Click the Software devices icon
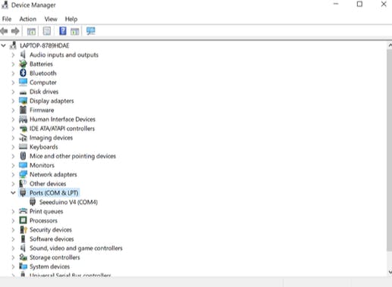This screenshot has height=287, width=392. coord(23,239)
